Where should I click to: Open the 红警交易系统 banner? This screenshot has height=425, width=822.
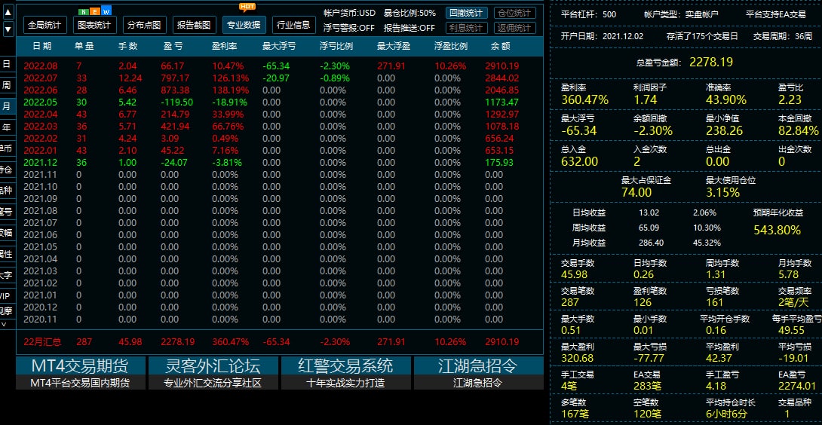pos(345,372)
